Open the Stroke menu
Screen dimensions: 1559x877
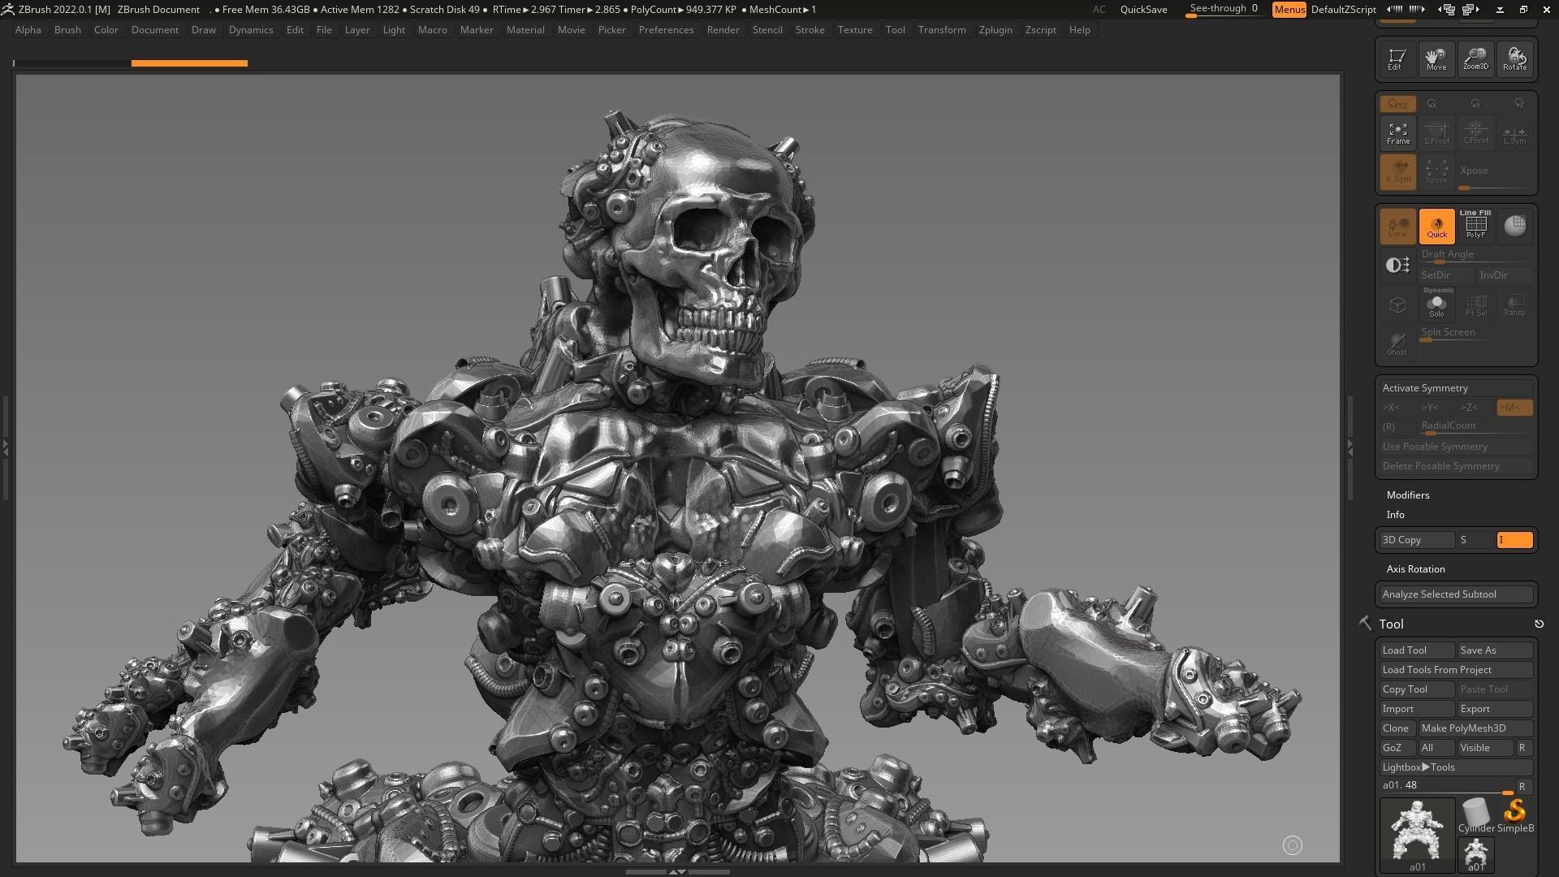pos(810,30)
